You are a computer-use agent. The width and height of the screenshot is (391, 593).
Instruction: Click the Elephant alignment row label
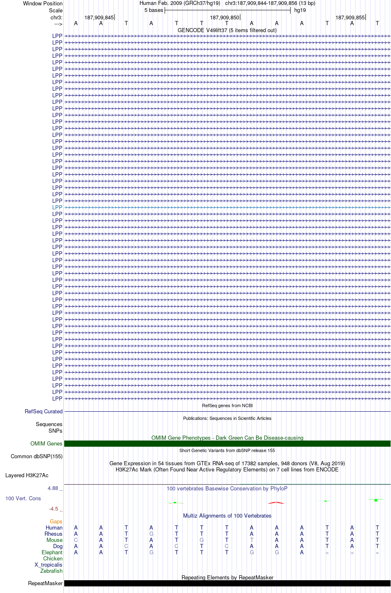click(52, 552)
